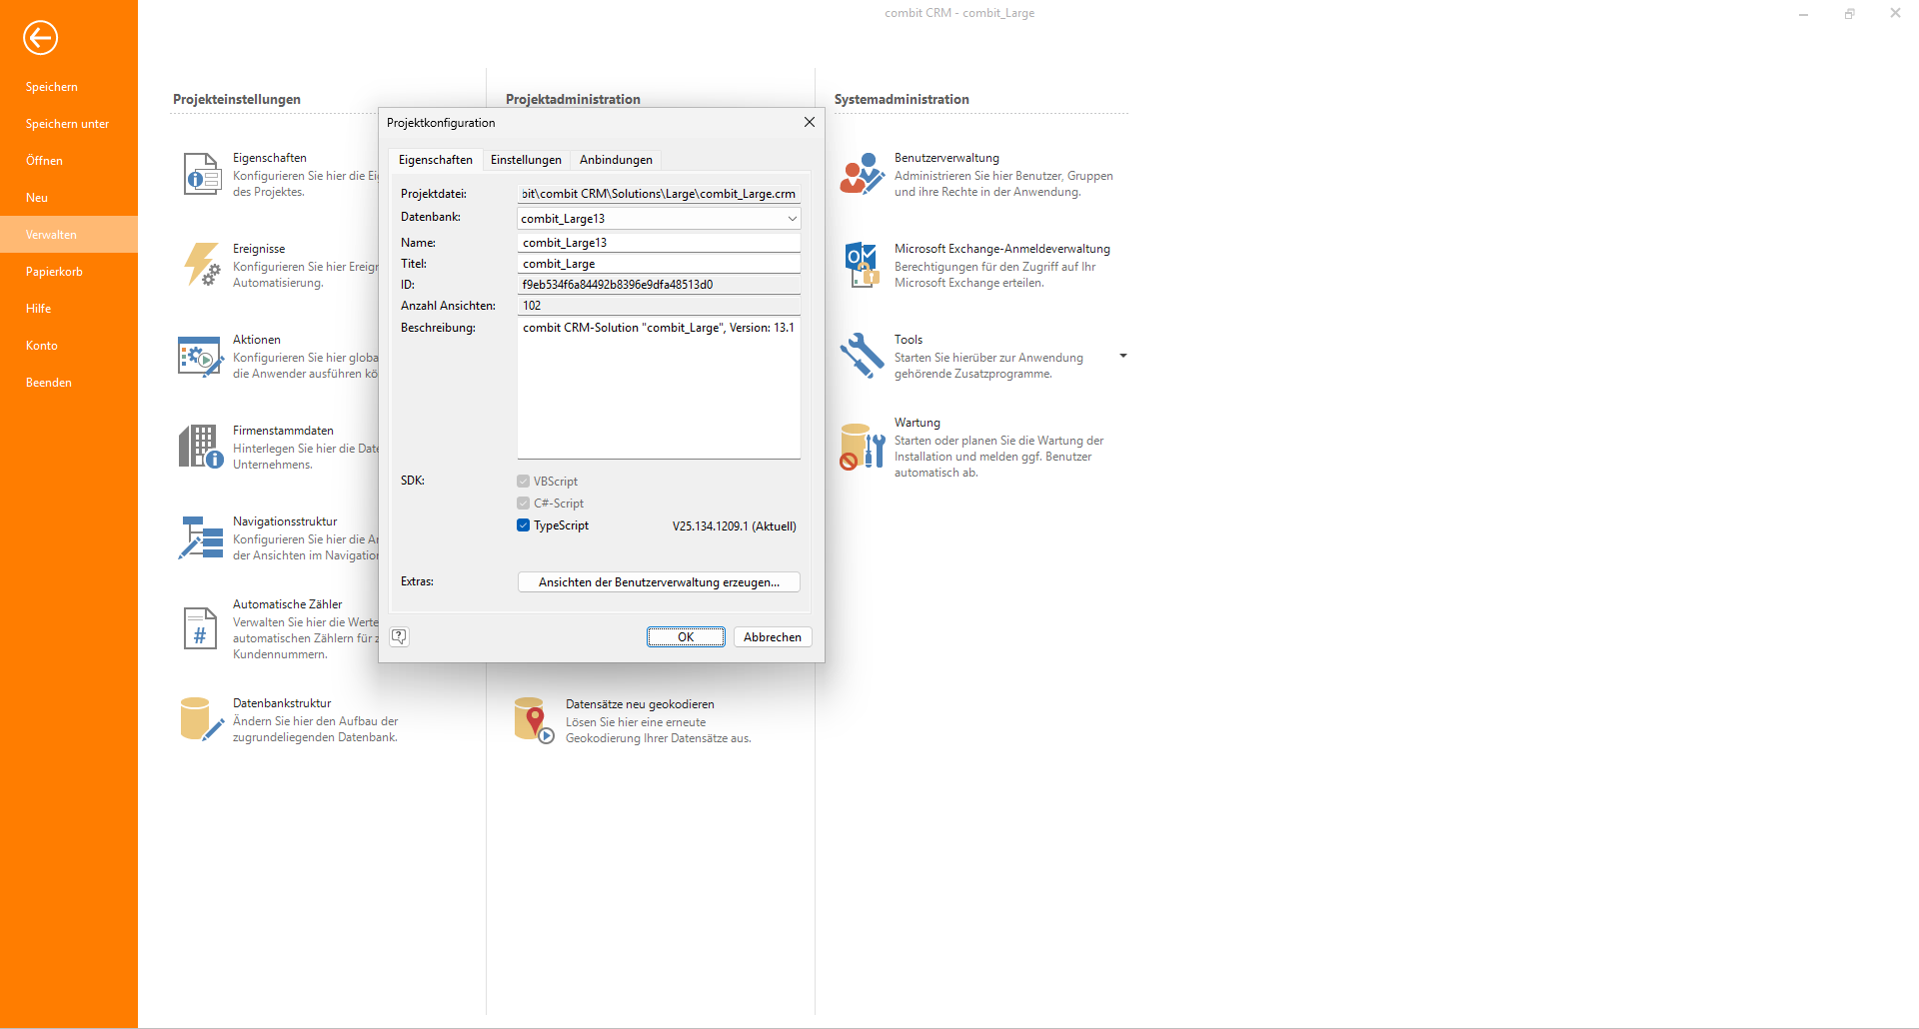The width and height of the screenshot is (1919, 1029).
Task: Toggle the TypeScript checkbox
Action: (x=523, y=525)
